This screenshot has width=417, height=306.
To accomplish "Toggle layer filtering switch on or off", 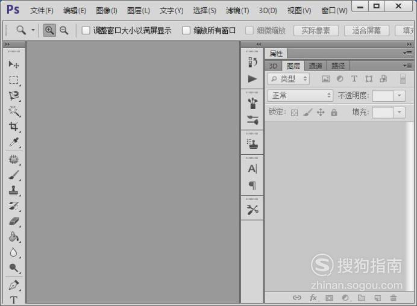I will point(403,79).
